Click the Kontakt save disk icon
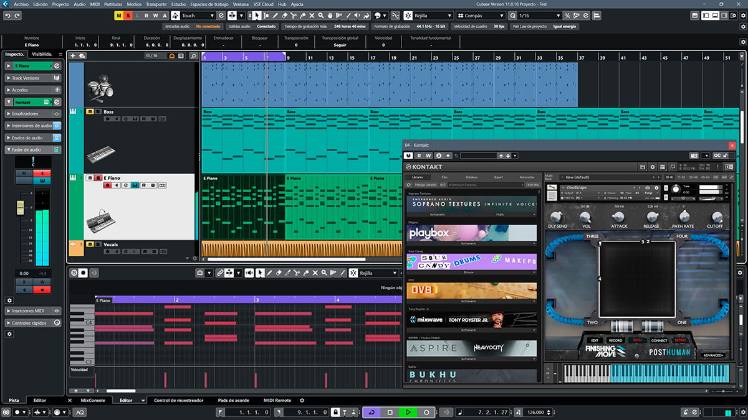The image size is (748, 420). click(642, 167)
